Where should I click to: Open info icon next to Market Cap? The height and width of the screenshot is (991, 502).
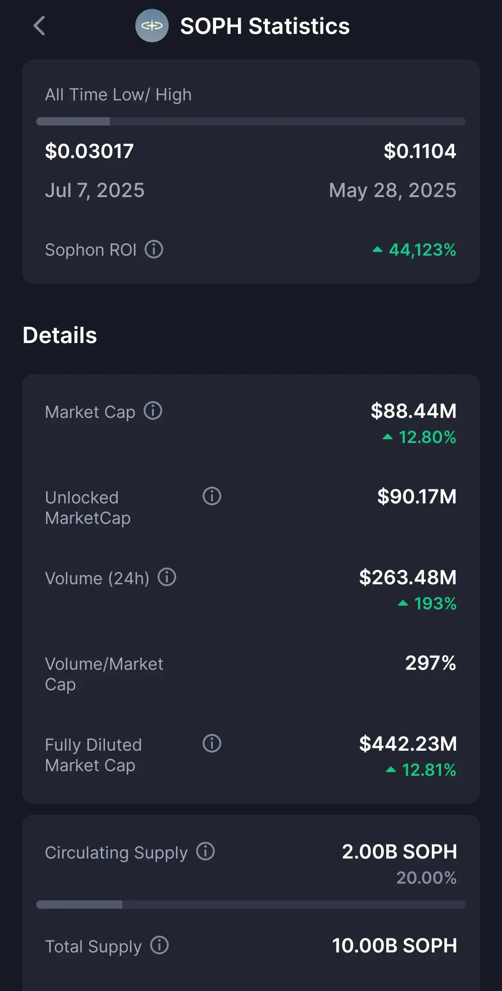click(153, 411)
